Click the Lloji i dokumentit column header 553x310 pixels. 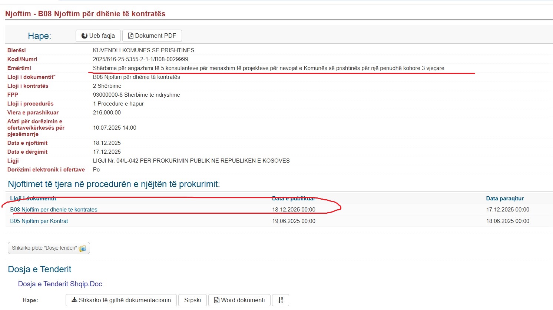[33, 199]
